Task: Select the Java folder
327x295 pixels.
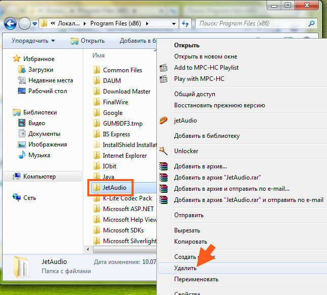Action: click(x=104, y=177)
